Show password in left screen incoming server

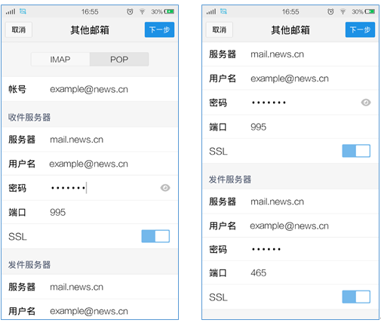tap(165, 188)
